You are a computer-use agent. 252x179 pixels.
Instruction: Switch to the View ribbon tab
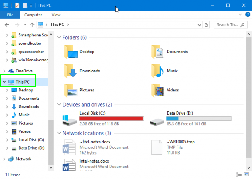[x=56, y=15]
